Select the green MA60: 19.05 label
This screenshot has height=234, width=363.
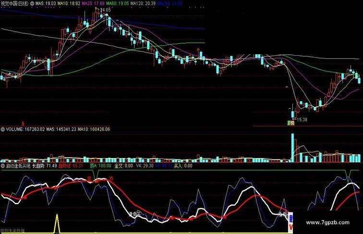tap(117, 4)
